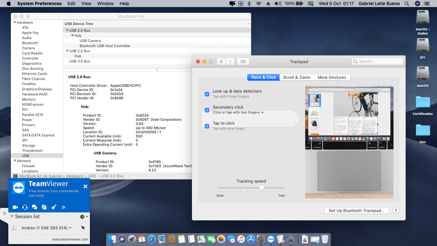Open Trackpad help question mark button
437x246 pixels.
396,210
